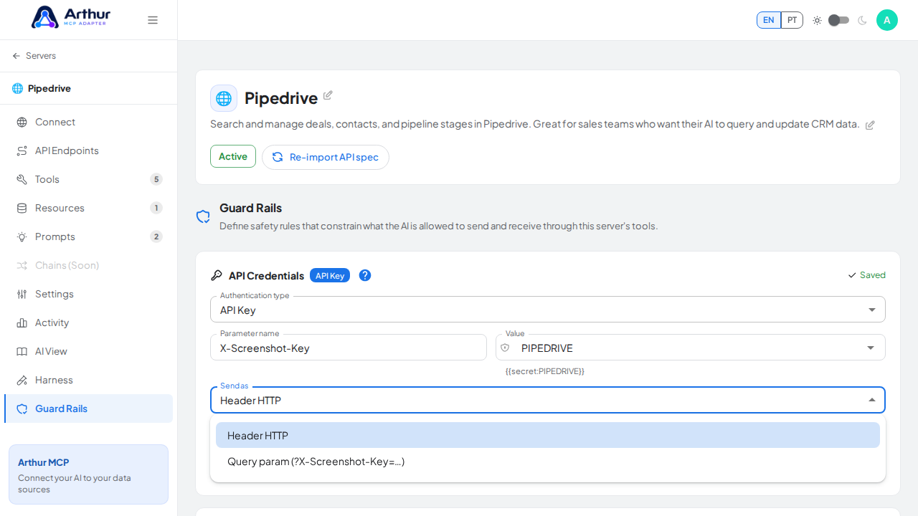
Task: Click the Guard Rails shield icon heading
Action: tap(203, 216)
